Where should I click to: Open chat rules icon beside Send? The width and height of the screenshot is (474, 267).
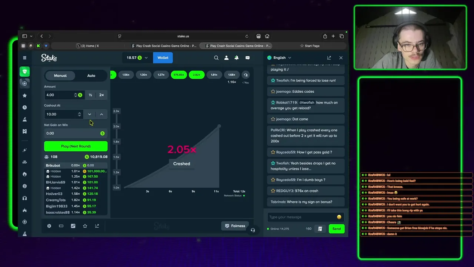pyautogui.click(x=320, y=229)
